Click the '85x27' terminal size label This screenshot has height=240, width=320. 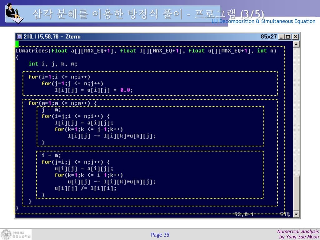click(269, 37)
